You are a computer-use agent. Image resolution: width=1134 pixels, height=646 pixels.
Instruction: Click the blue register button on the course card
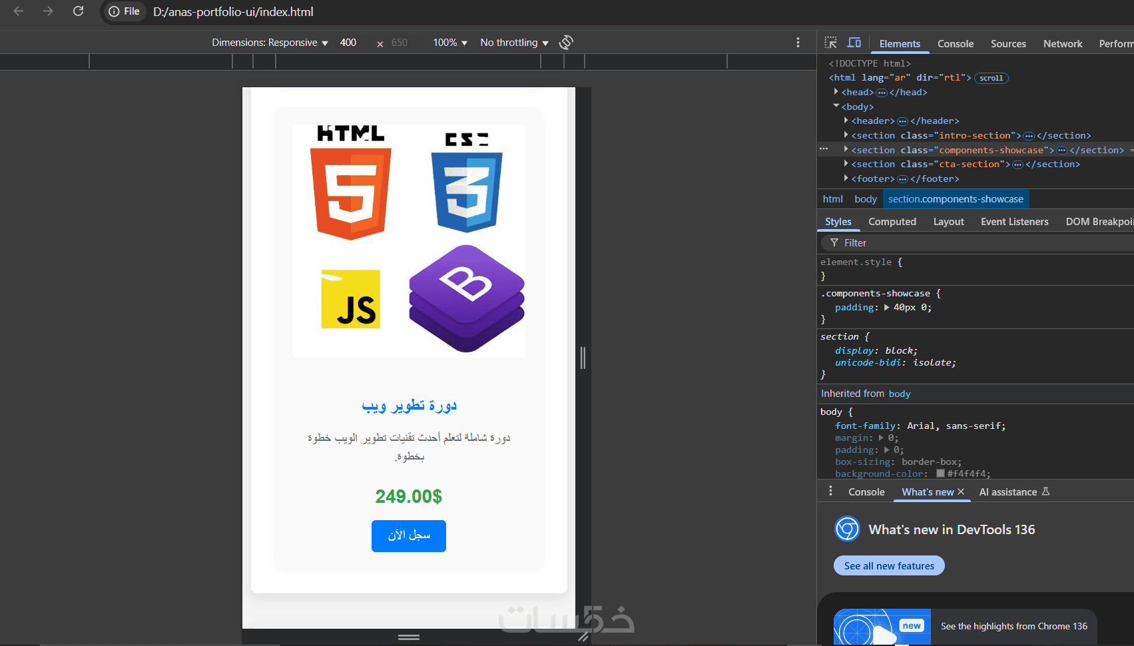409,536
